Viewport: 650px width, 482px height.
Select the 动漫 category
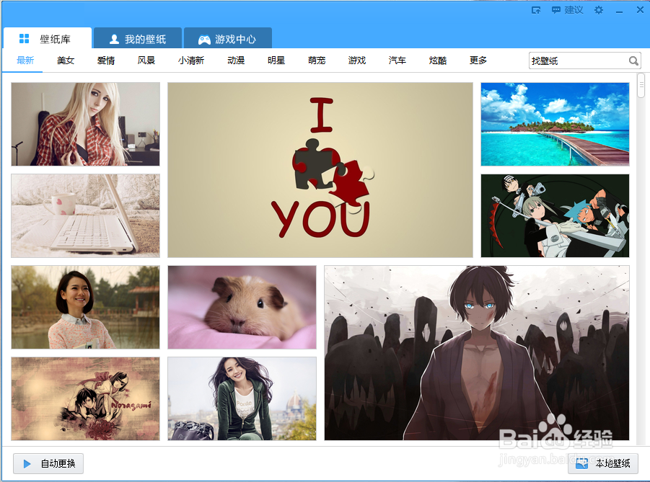(236, 61)
